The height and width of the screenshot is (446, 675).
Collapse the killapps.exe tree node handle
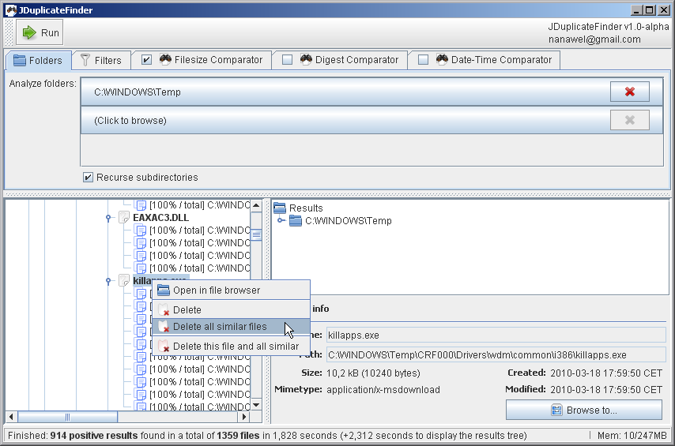pos(108,281)
